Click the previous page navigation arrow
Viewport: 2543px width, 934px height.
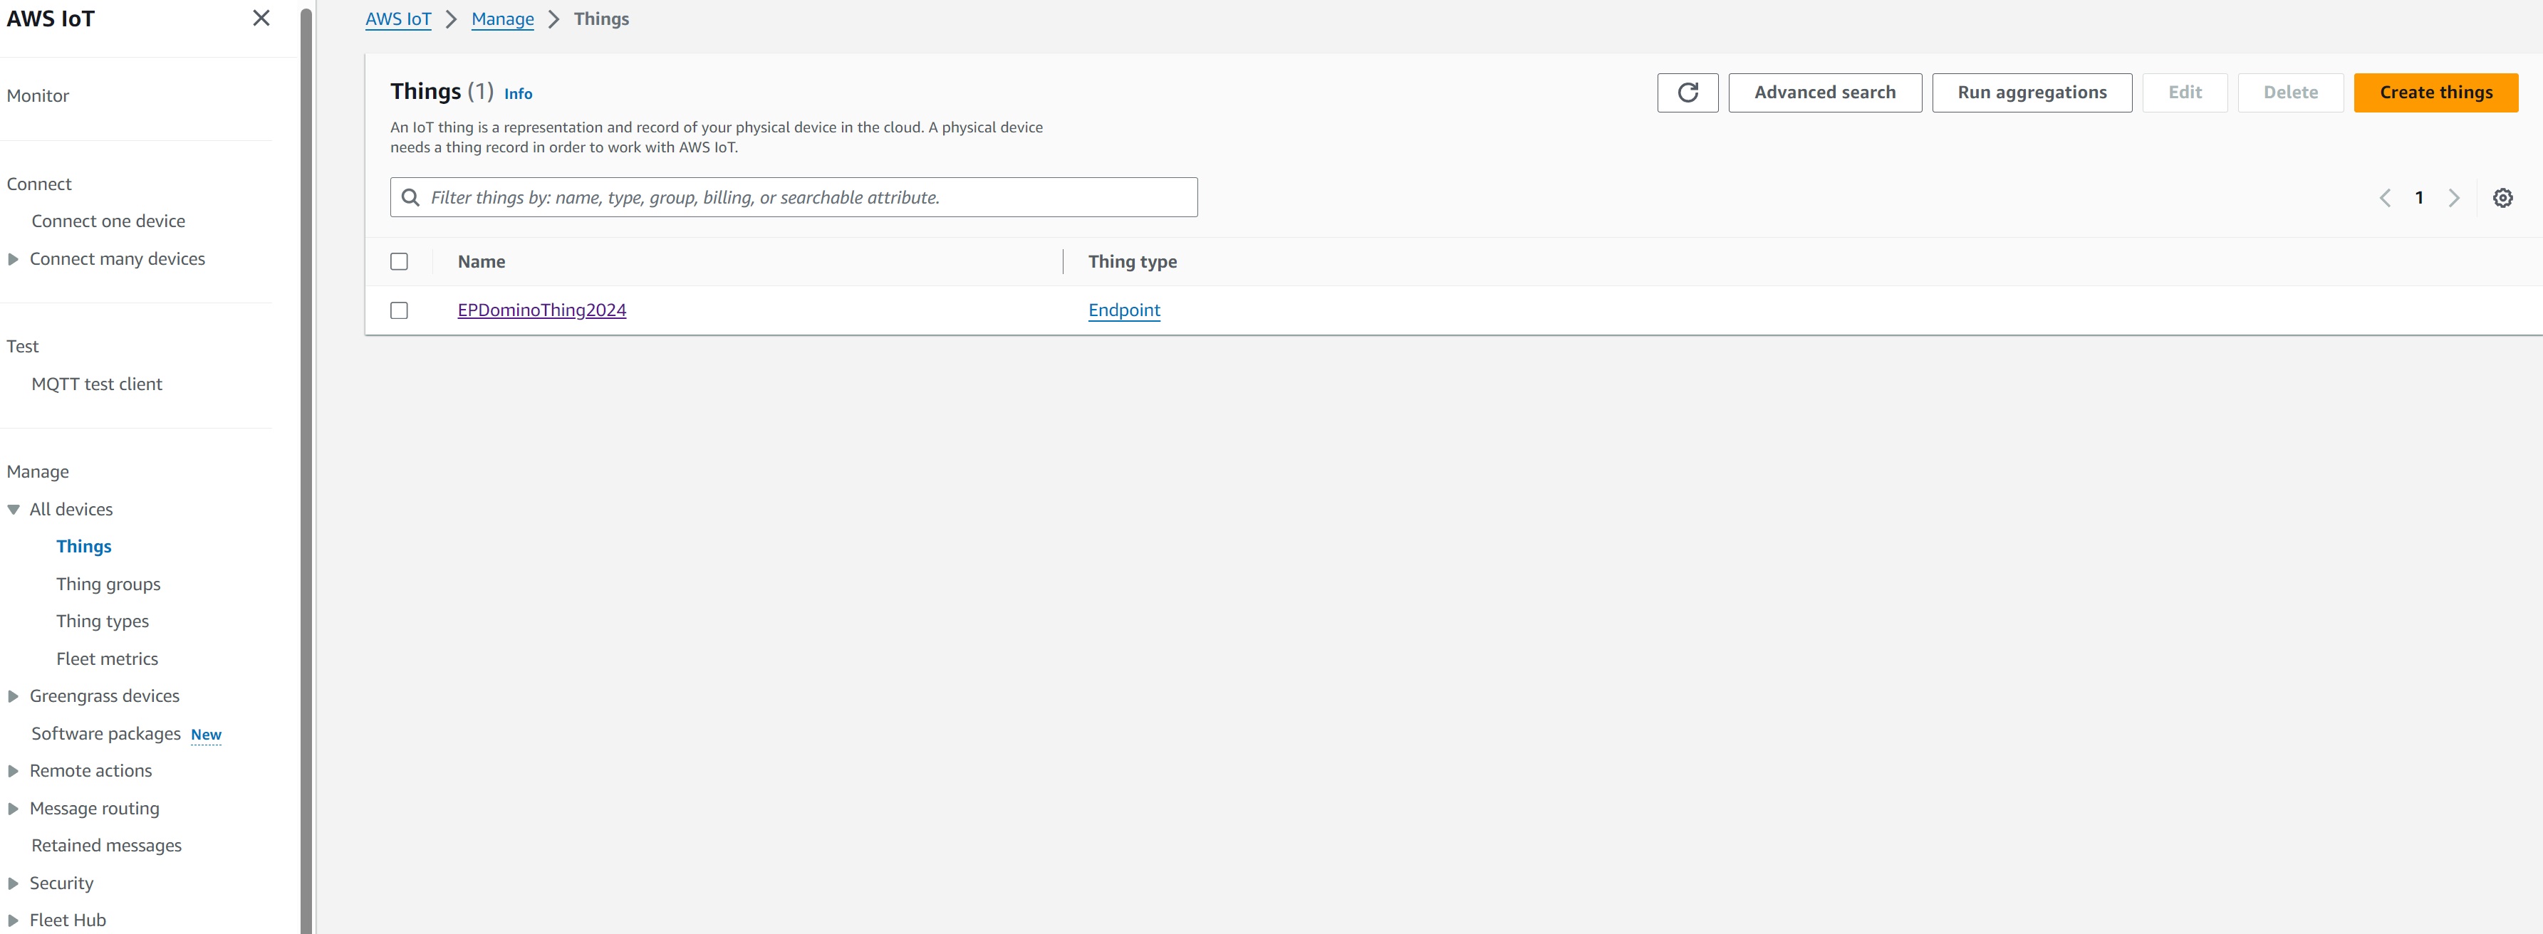[x=2386, y=196]
